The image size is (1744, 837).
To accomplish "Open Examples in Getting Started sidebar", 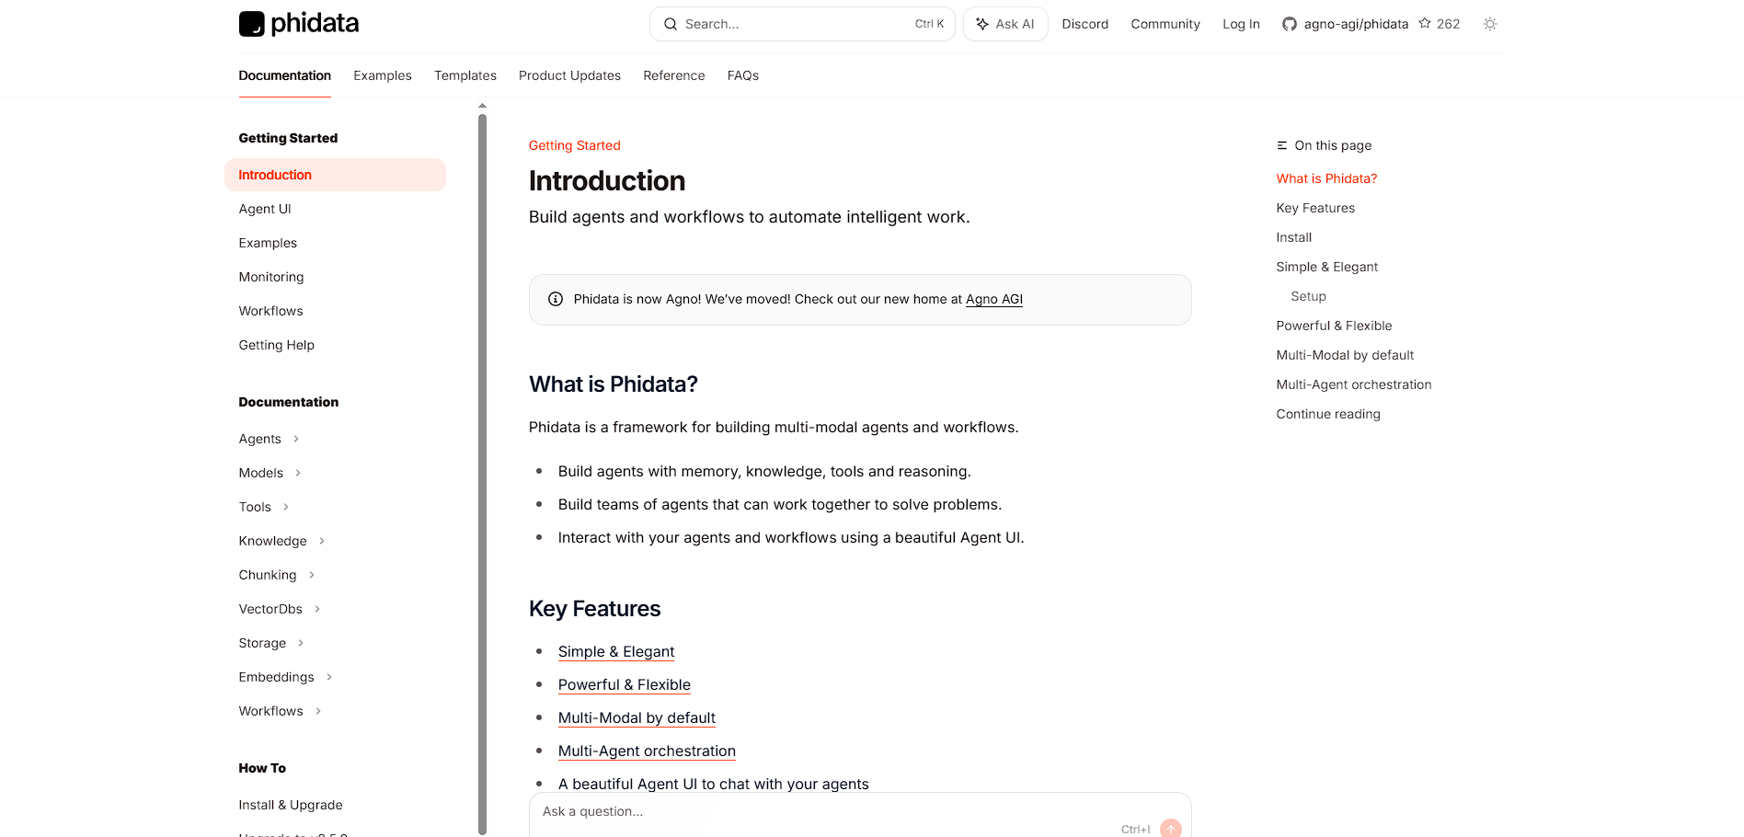I will click(x=268, y=243).
